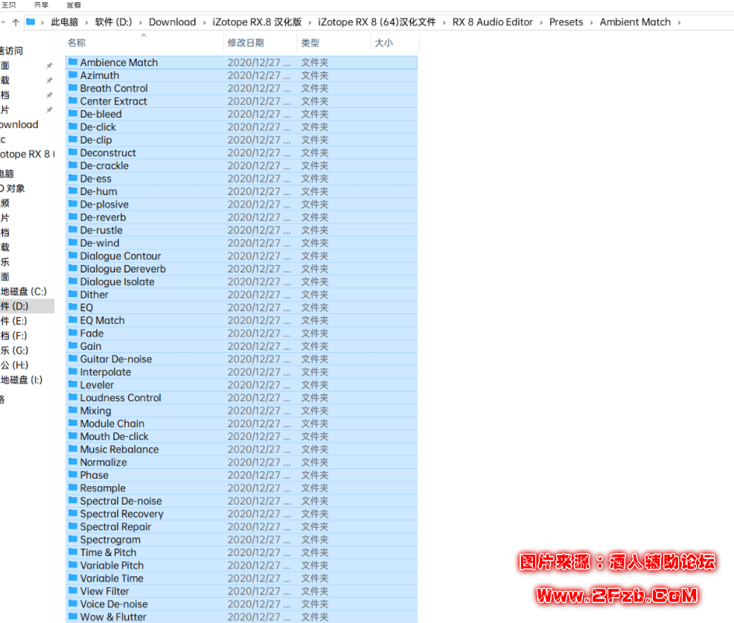Expand chevron after Ambient Match breadcrumb
This screenshot has width=734, height=623.
tap(679, 22)
